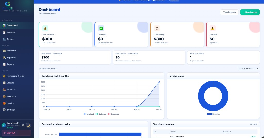This screenshot has width=264, height=138.
Task: Click the '0 past due' text
Action: [214, 43]
